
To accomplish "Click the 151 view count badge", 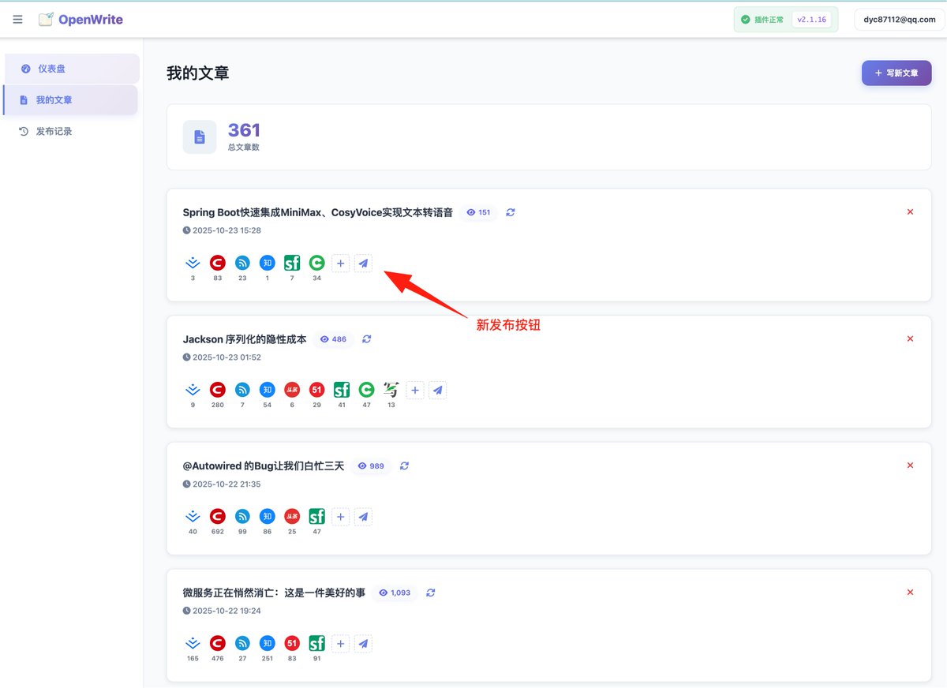I will coord(479,212).
